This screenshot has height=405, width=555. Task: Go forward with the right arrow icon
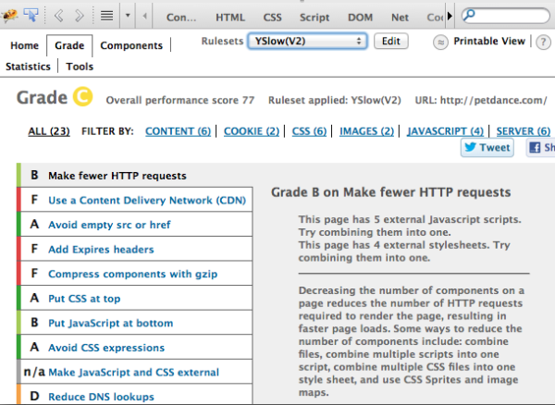[x=80, y=16]
